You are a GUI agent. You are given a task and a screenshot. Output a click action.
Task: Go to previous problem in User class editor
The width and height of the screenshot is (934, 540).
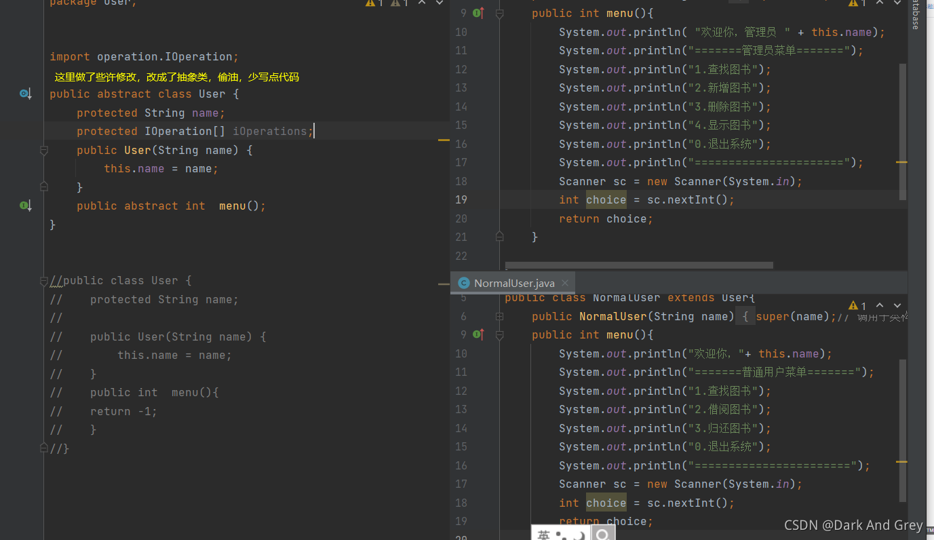(x=422, y=3)
